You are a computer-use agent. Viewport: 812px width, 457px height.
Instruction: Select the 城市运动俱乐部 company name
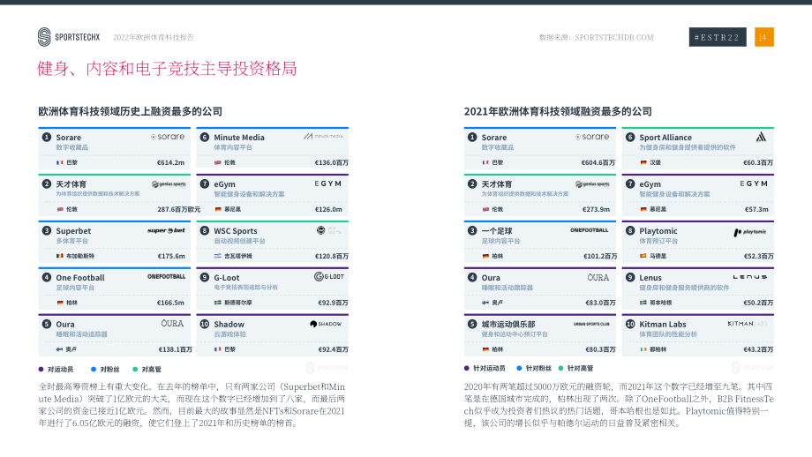point(508,324)
